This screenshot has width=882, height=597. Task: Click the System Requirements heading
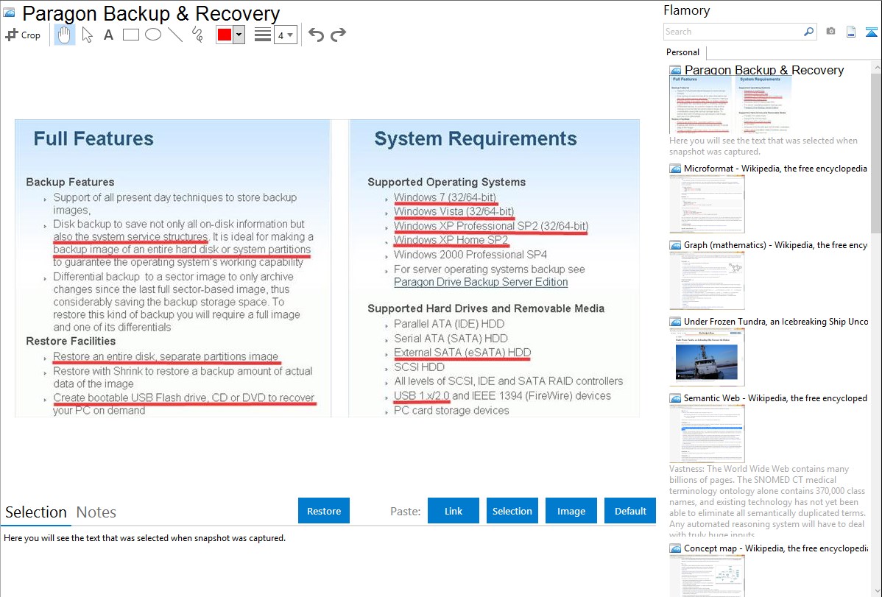(x=476, y=138)
